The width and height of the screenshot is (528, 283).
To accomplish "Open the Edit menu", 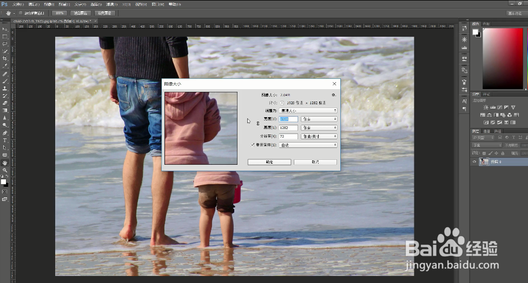I will tap(34, 4).
